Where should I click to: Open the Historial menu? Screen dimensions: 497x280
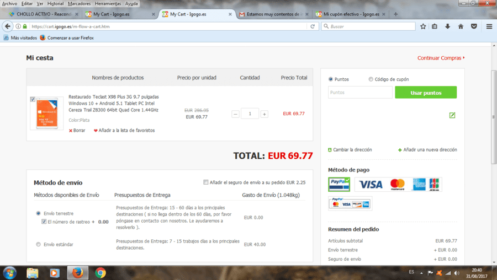pyautogui.click(x=55, y=3)
